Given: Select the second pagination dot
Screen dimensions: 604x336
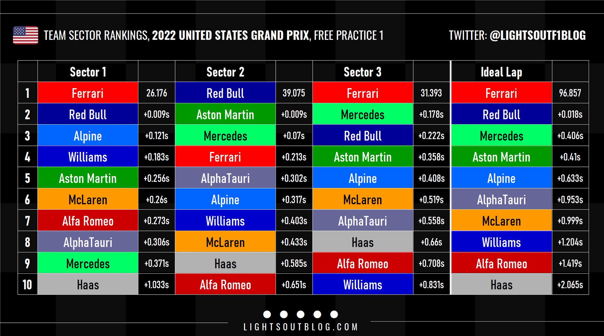Looking at the screenshot, I should pos(284,314).
